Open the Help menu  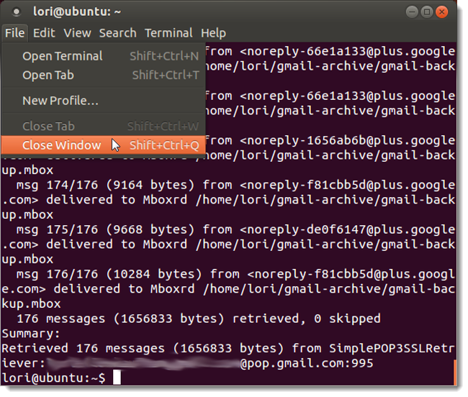tap(213, 33)
